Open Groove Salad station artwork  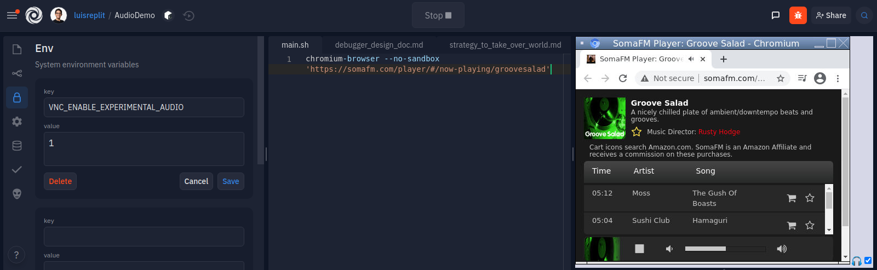605,118
